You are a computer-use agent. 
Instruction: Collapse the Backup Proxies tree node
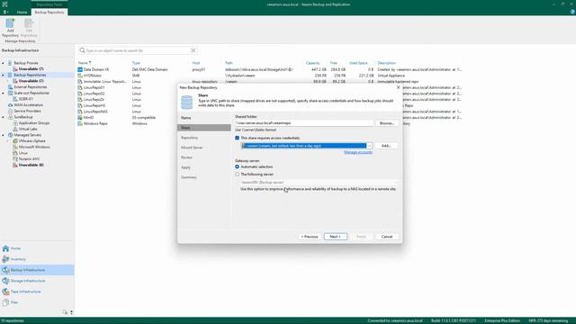click(x=4, y=63)
